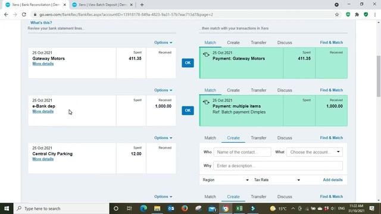
Task: Click OK to reconcile e-Bank dep
Action: (188, 111)
